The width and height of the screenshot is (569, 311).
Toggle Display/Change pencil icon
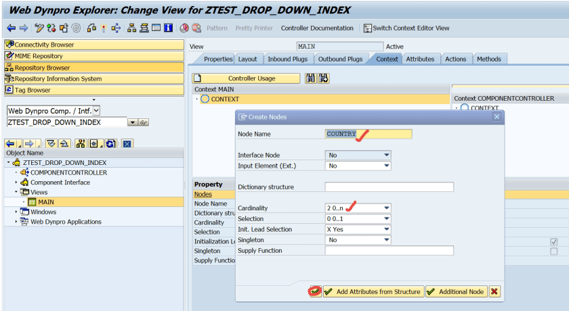tap(39, 28)
